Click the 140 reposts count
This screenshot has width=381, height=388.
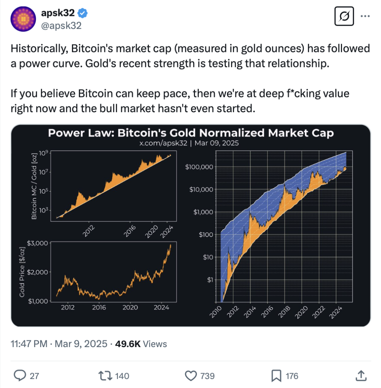122,376
